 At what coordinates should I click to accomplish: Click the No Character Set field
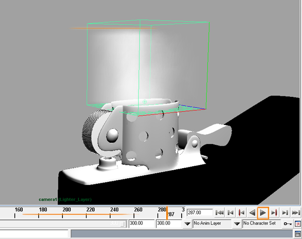[x=261, y=223]
